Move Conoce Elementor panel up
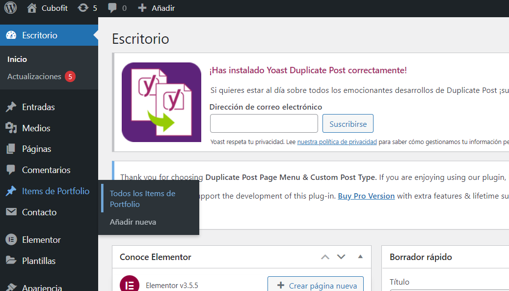 tap(325, 257)
